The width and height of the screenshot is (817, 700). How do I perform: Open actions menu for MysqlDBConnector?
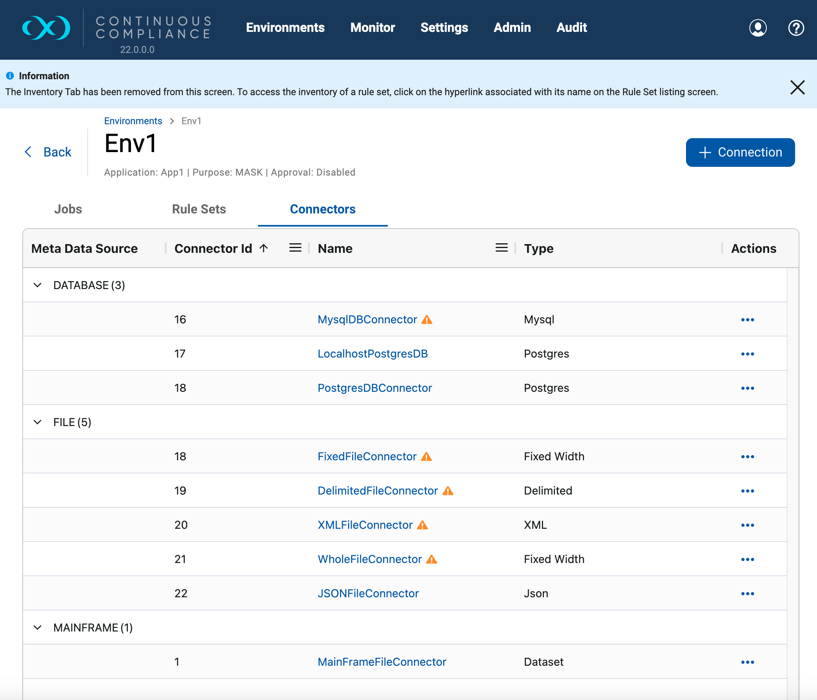point(747,320)
